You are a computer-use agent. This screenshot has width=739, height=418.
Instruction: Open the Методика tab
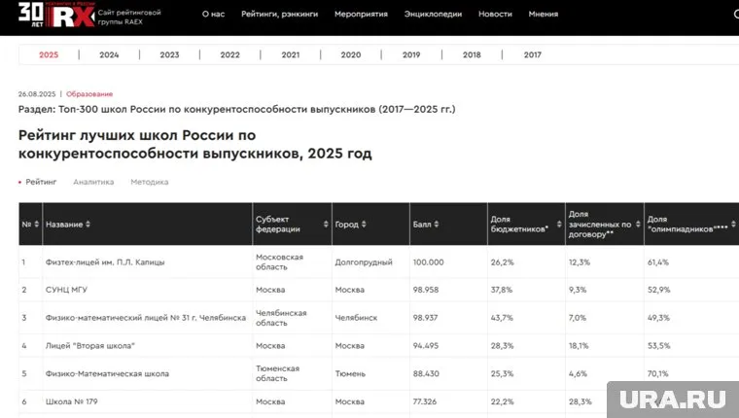[x=150, y=182]
